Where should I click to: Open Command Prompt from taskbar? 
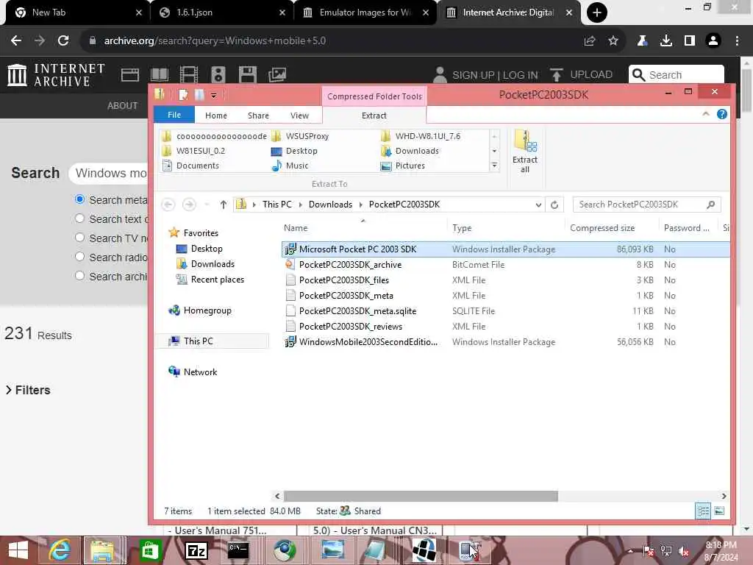238,550
